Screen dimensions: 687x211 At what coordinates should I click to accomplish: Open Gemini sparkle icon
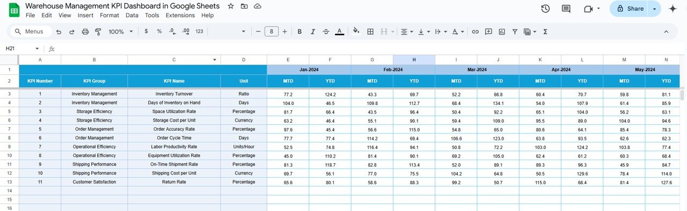pos(673,9)
